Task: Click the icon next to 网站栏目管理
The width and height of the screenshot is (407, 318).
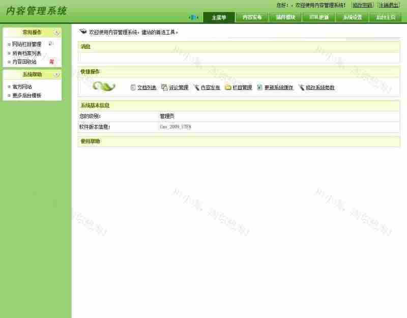Action: tap(51, 44)
